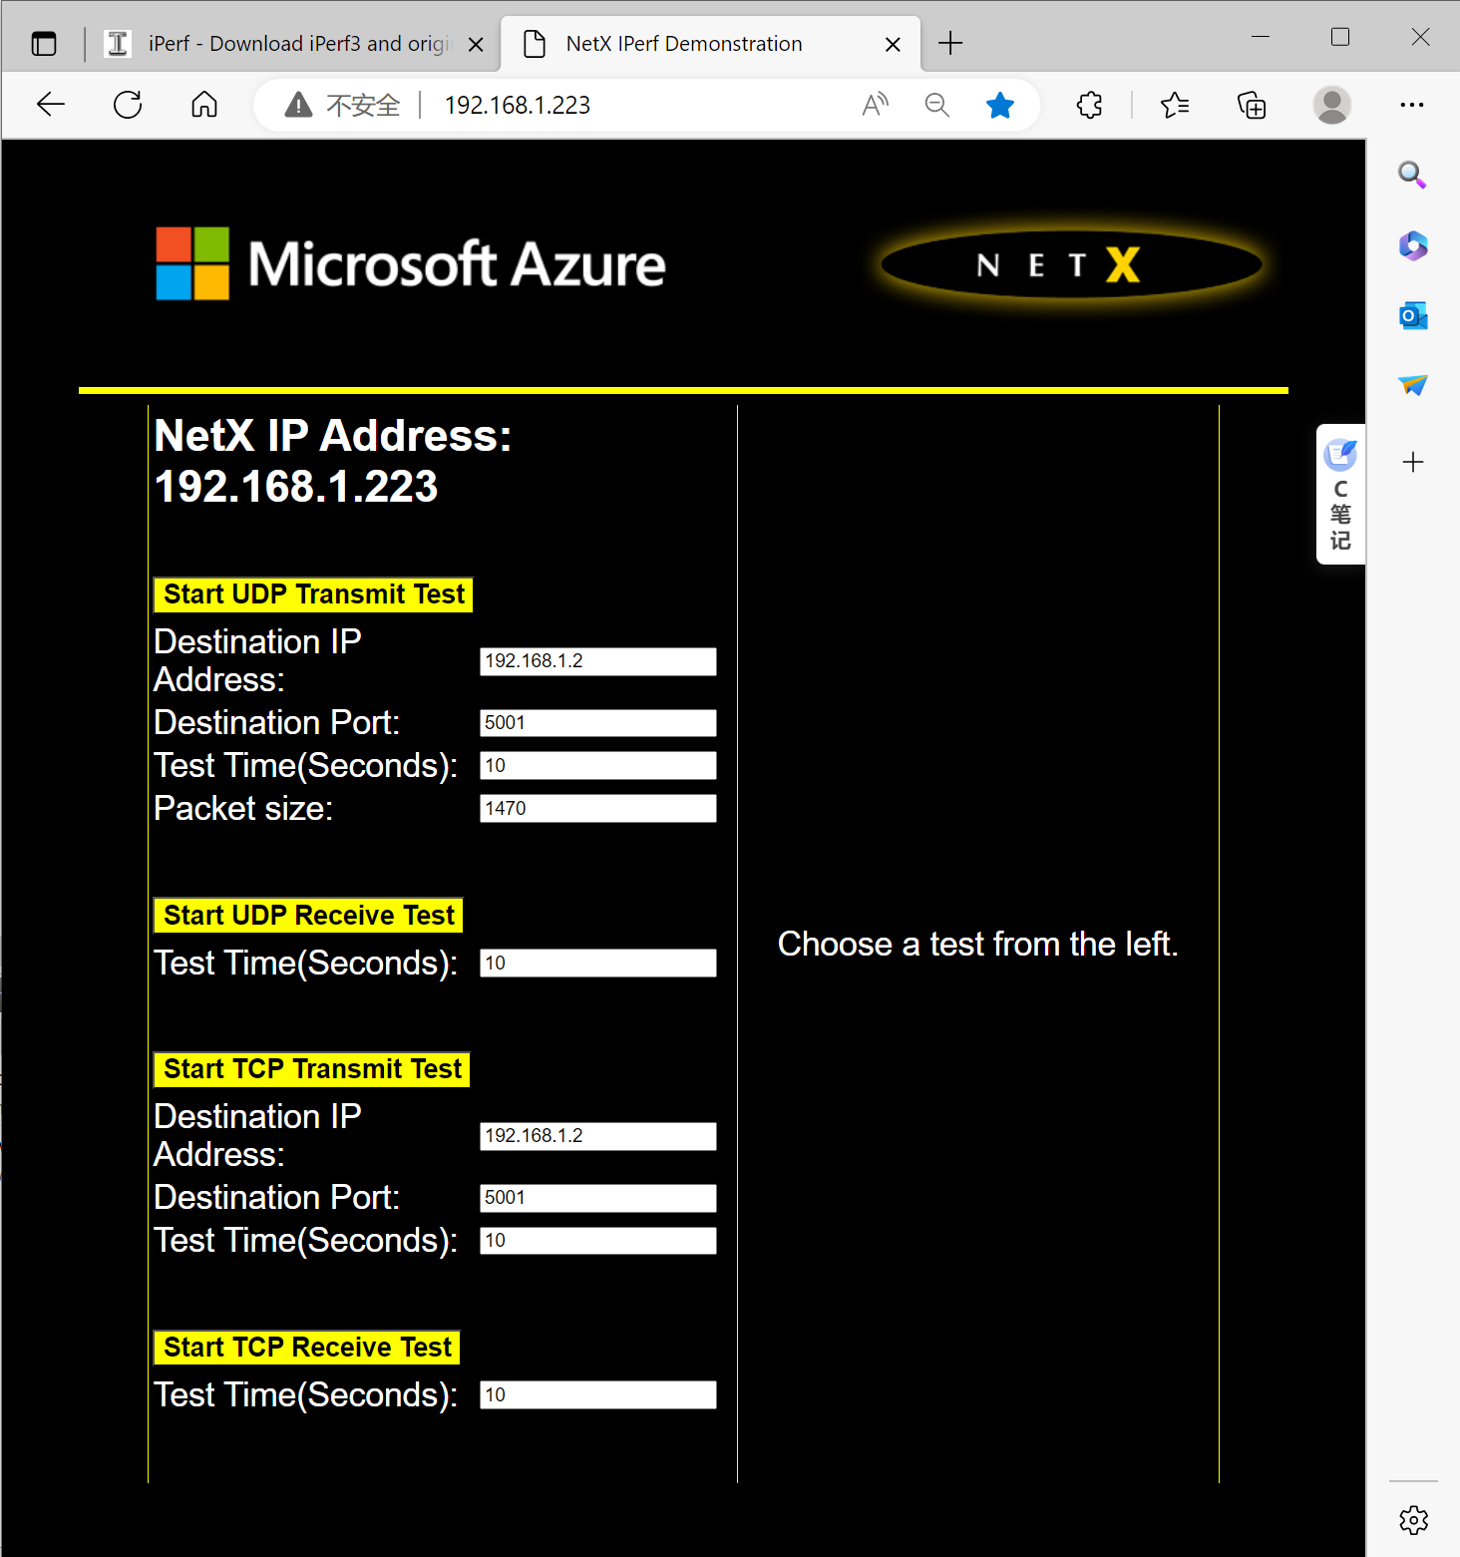Open the Favorites list
This screenshot has height=1557, width=1460.
[x=1175, y=105]
